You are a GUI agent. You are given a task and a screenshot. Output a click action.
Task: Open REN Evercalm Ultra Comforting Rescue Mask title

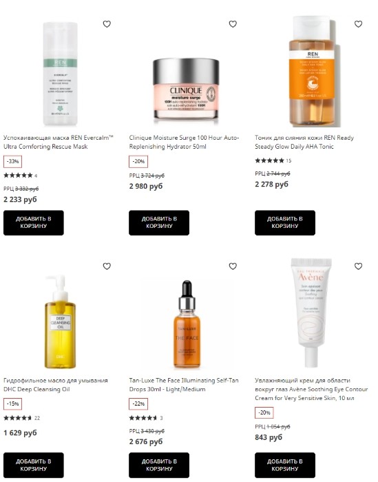(x=59, y=142)
